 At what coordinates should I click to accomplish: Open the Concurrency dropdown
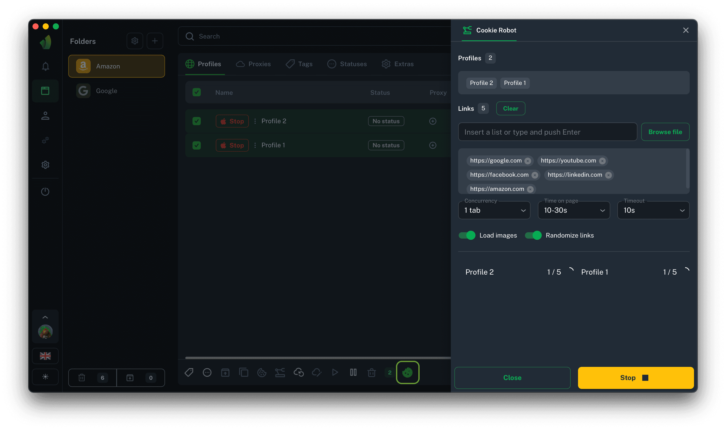(x=494, y=210)
